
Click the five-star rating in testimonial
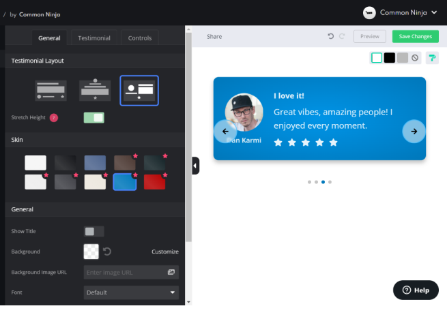[306, 142]
